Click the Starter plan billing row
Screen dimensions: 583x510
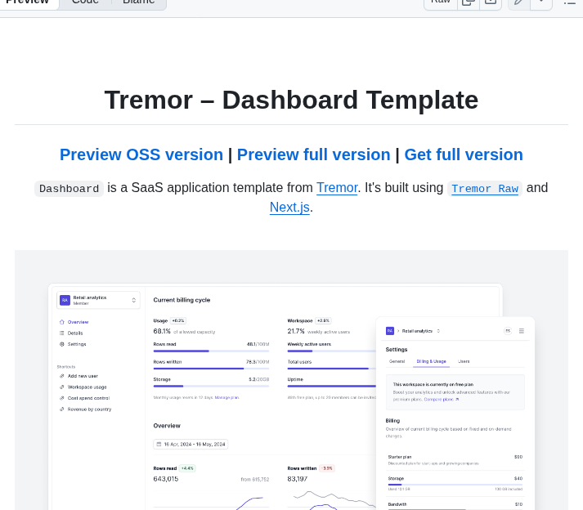[455, 460]
